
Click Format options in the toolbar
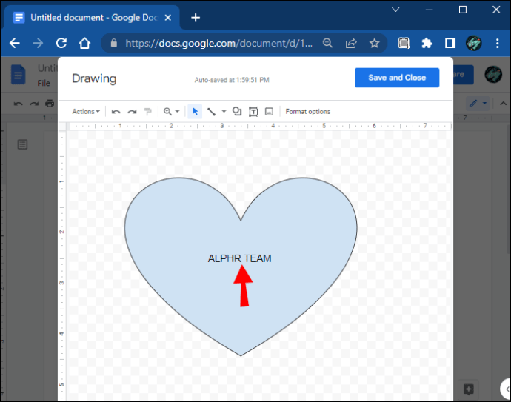308,112
